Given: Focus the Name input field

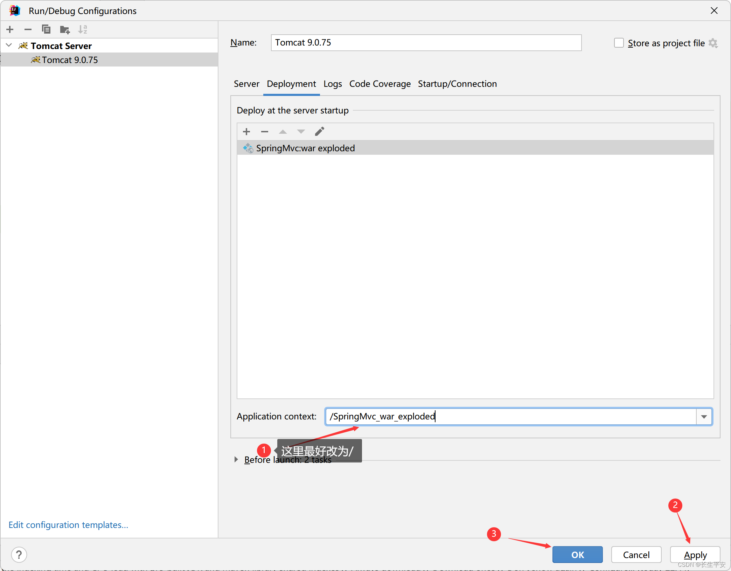Looking at the screenshot, I should [x=426, y=43].
